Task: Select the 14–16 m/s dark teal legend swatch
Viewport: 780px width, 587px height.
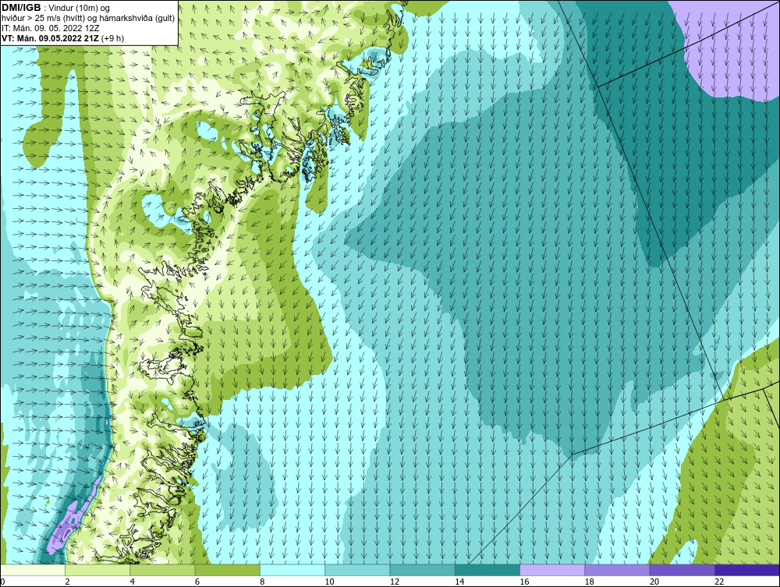Action: click(487, 570)
